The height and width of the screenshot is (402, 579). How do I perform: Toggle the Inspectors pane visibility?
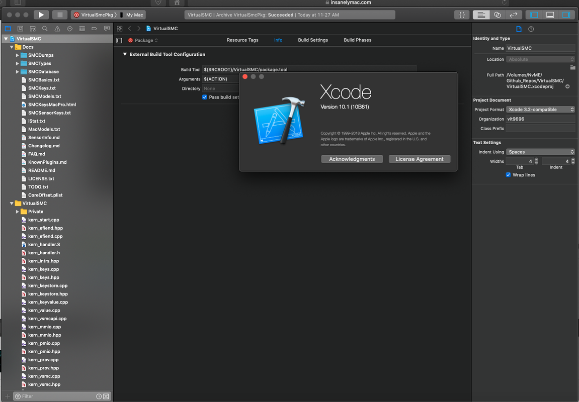click(566, 15)
